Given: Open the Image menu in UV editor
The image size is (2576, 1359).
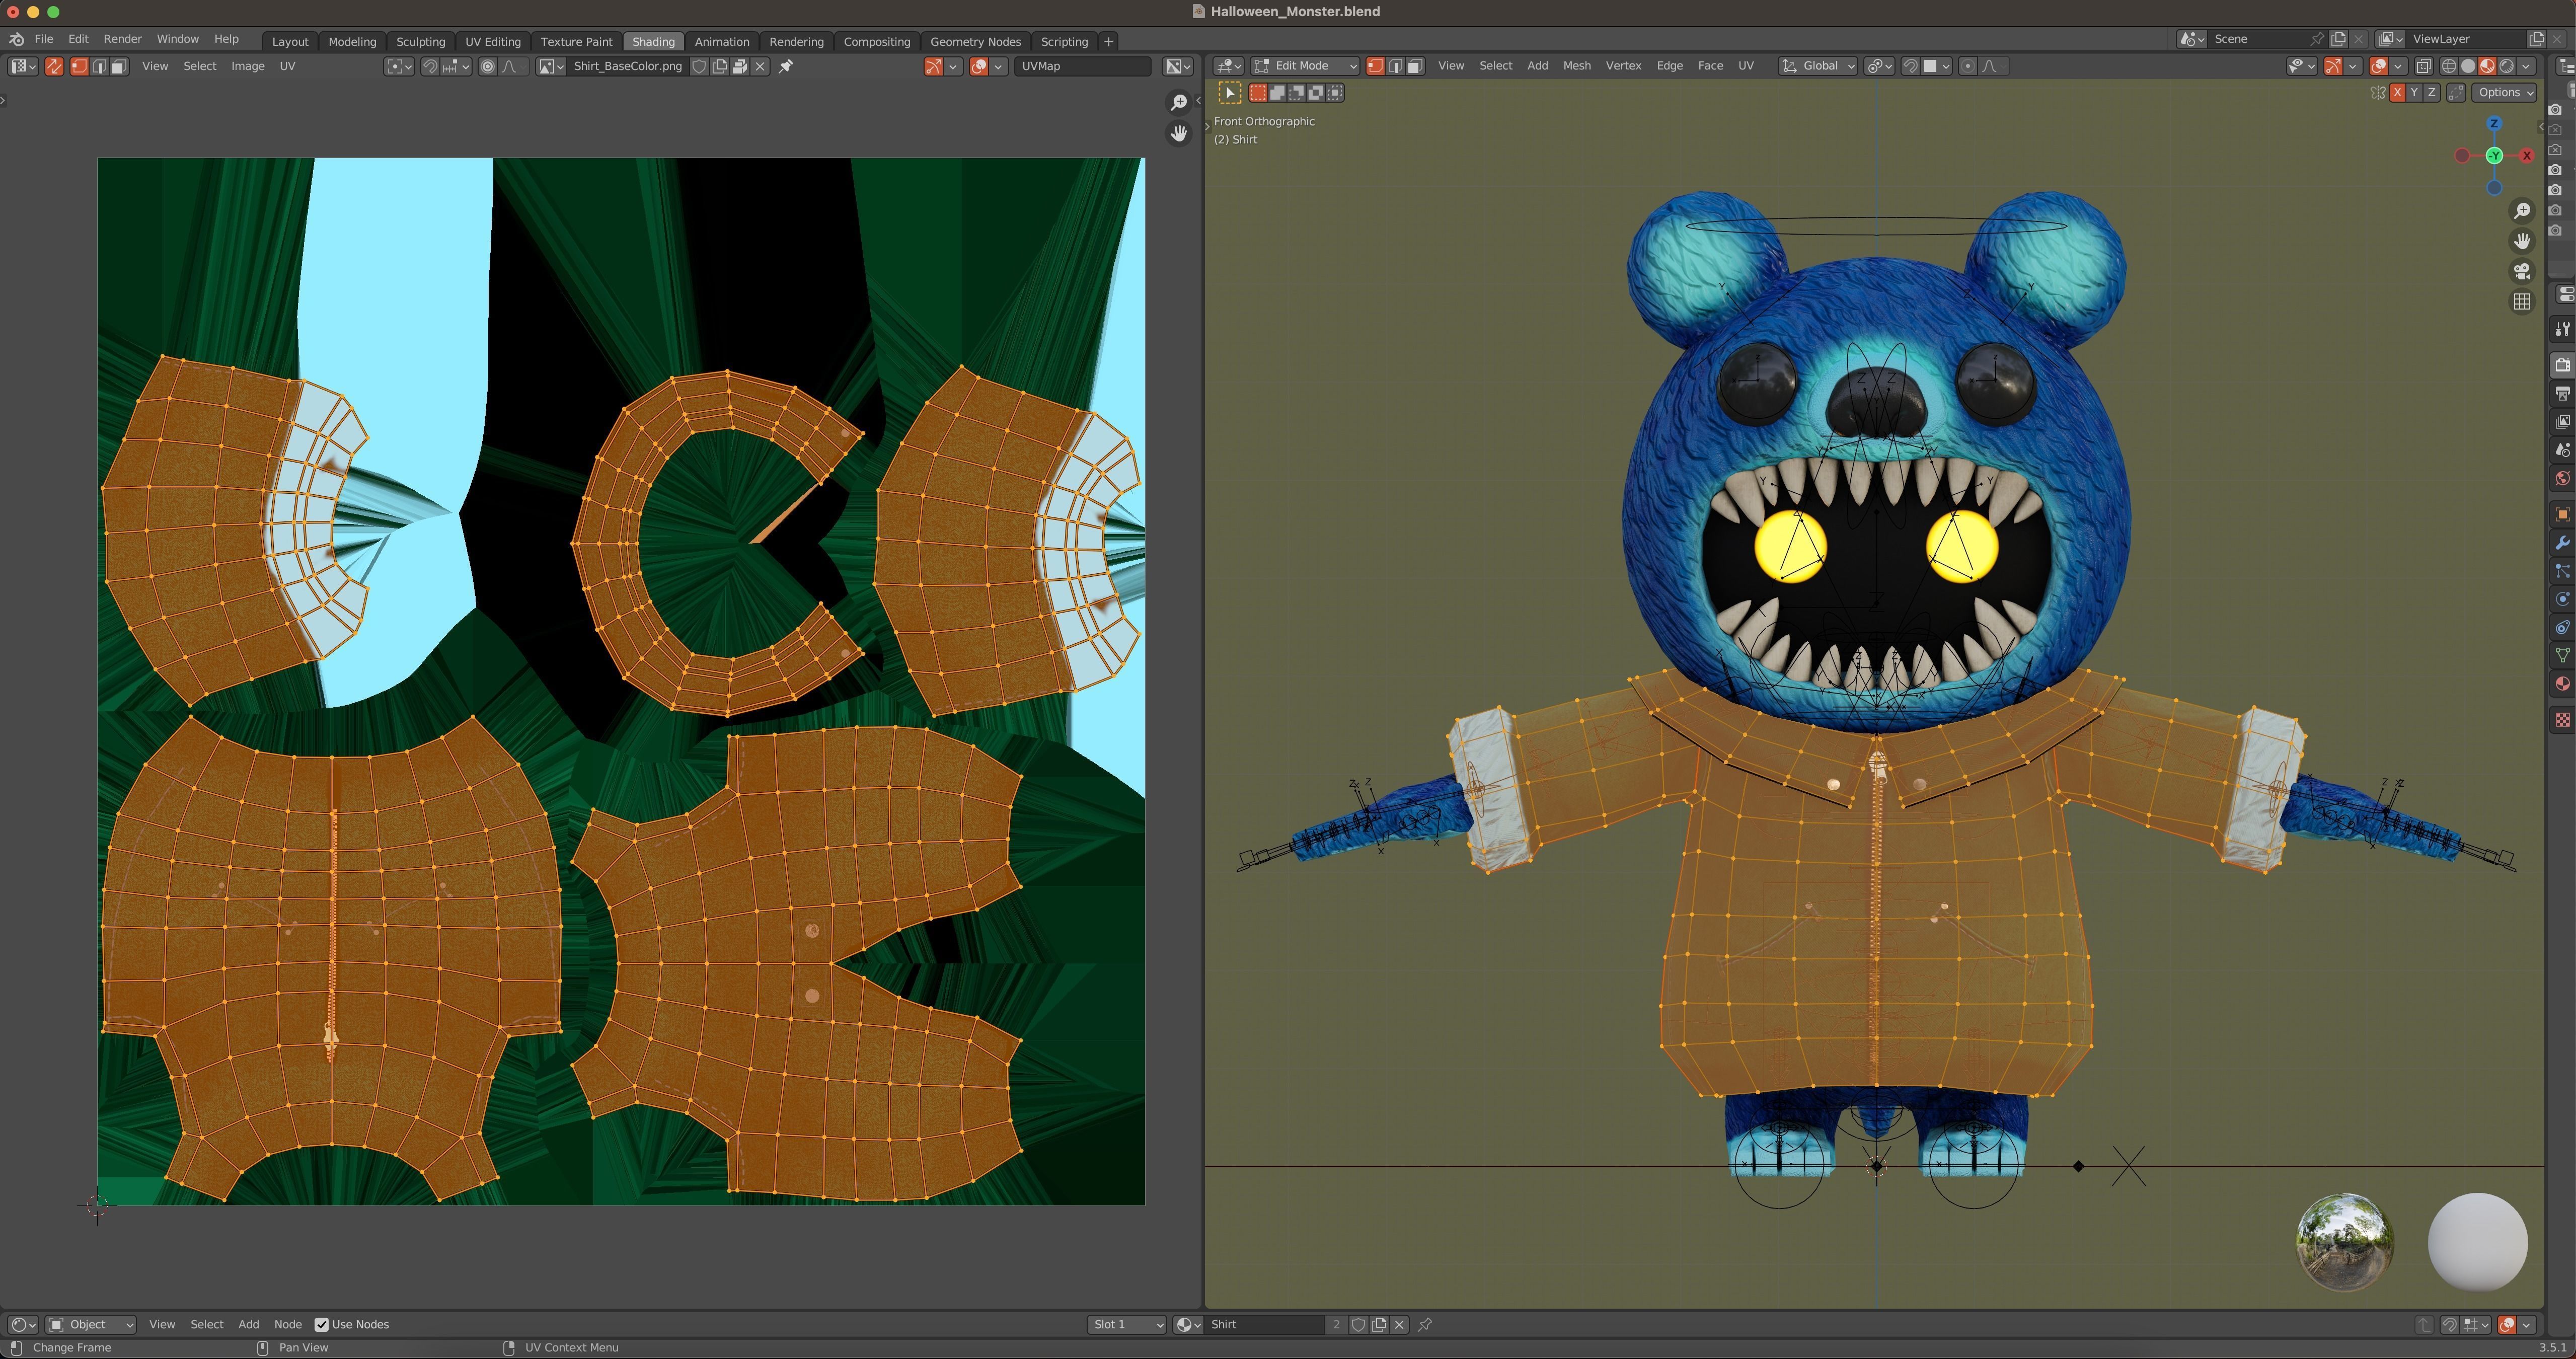Looking at the screenshot, I should pyautogui.click(x=248, y=66).
